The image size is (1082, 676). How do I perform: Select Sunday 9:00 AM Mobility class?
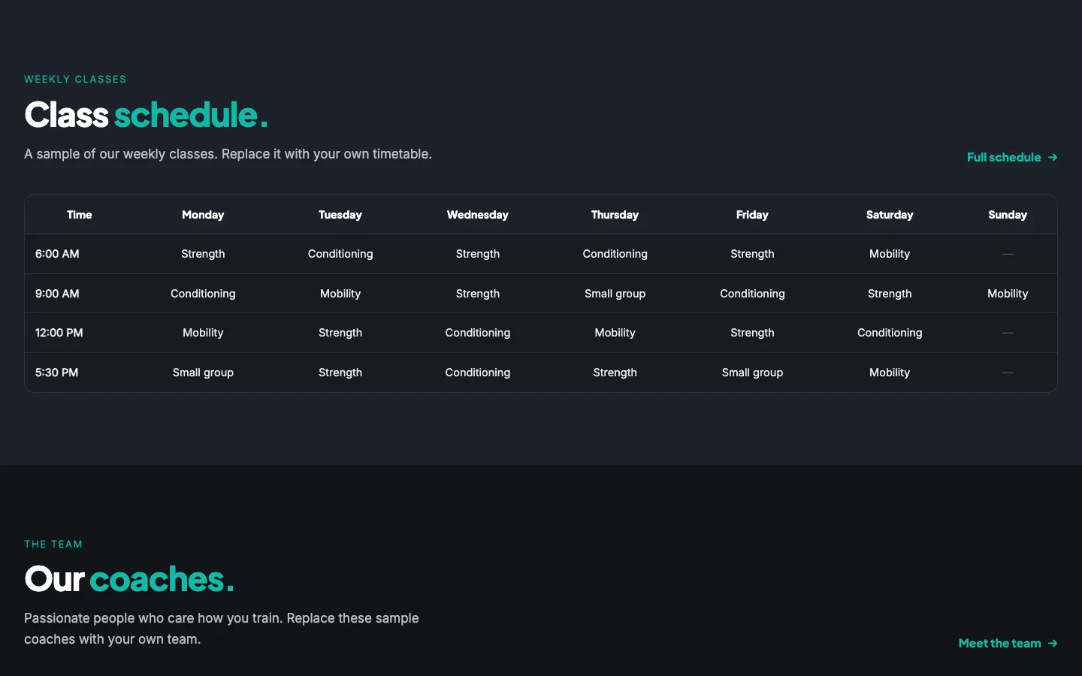tap(1008, 294)
